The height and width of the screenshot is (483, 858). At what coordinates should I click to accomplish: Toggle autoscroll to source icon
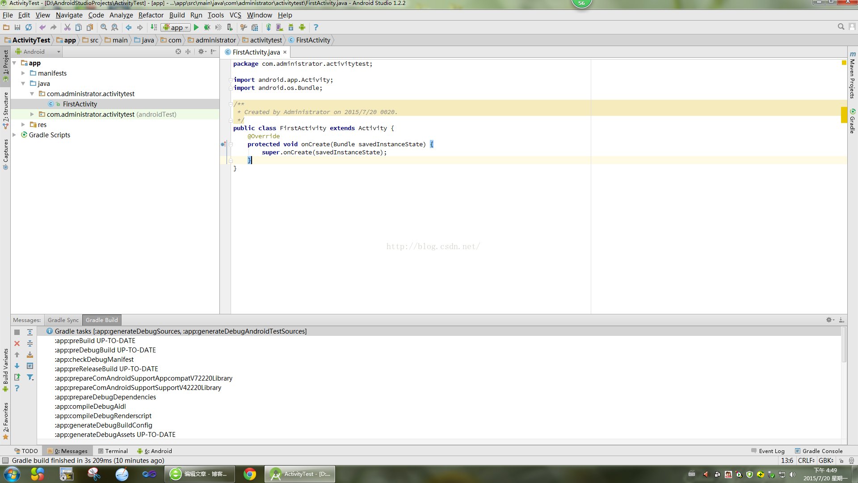30,355
